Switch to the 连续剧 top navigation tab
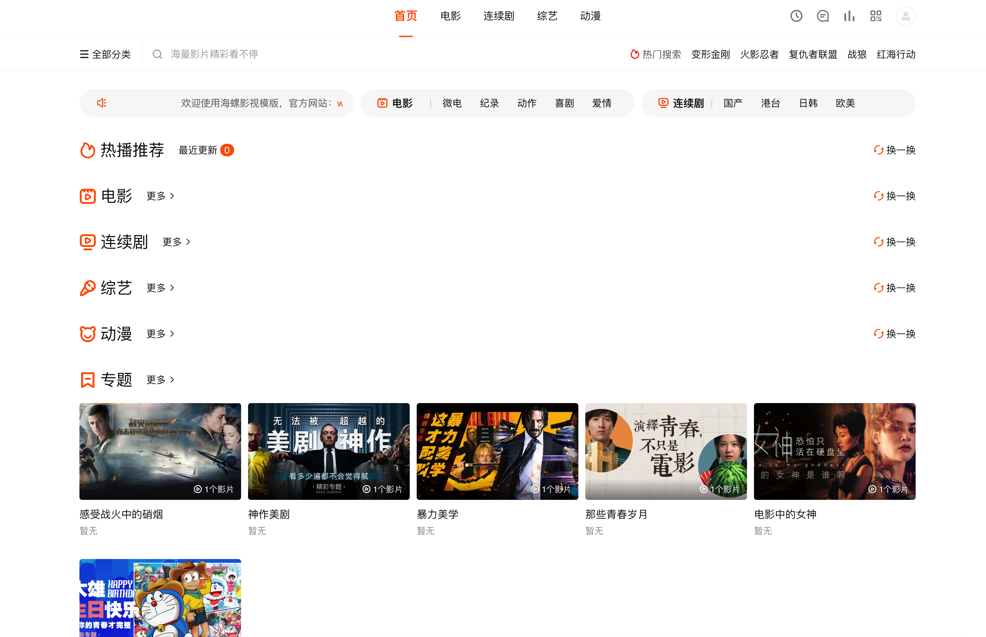 499,16
